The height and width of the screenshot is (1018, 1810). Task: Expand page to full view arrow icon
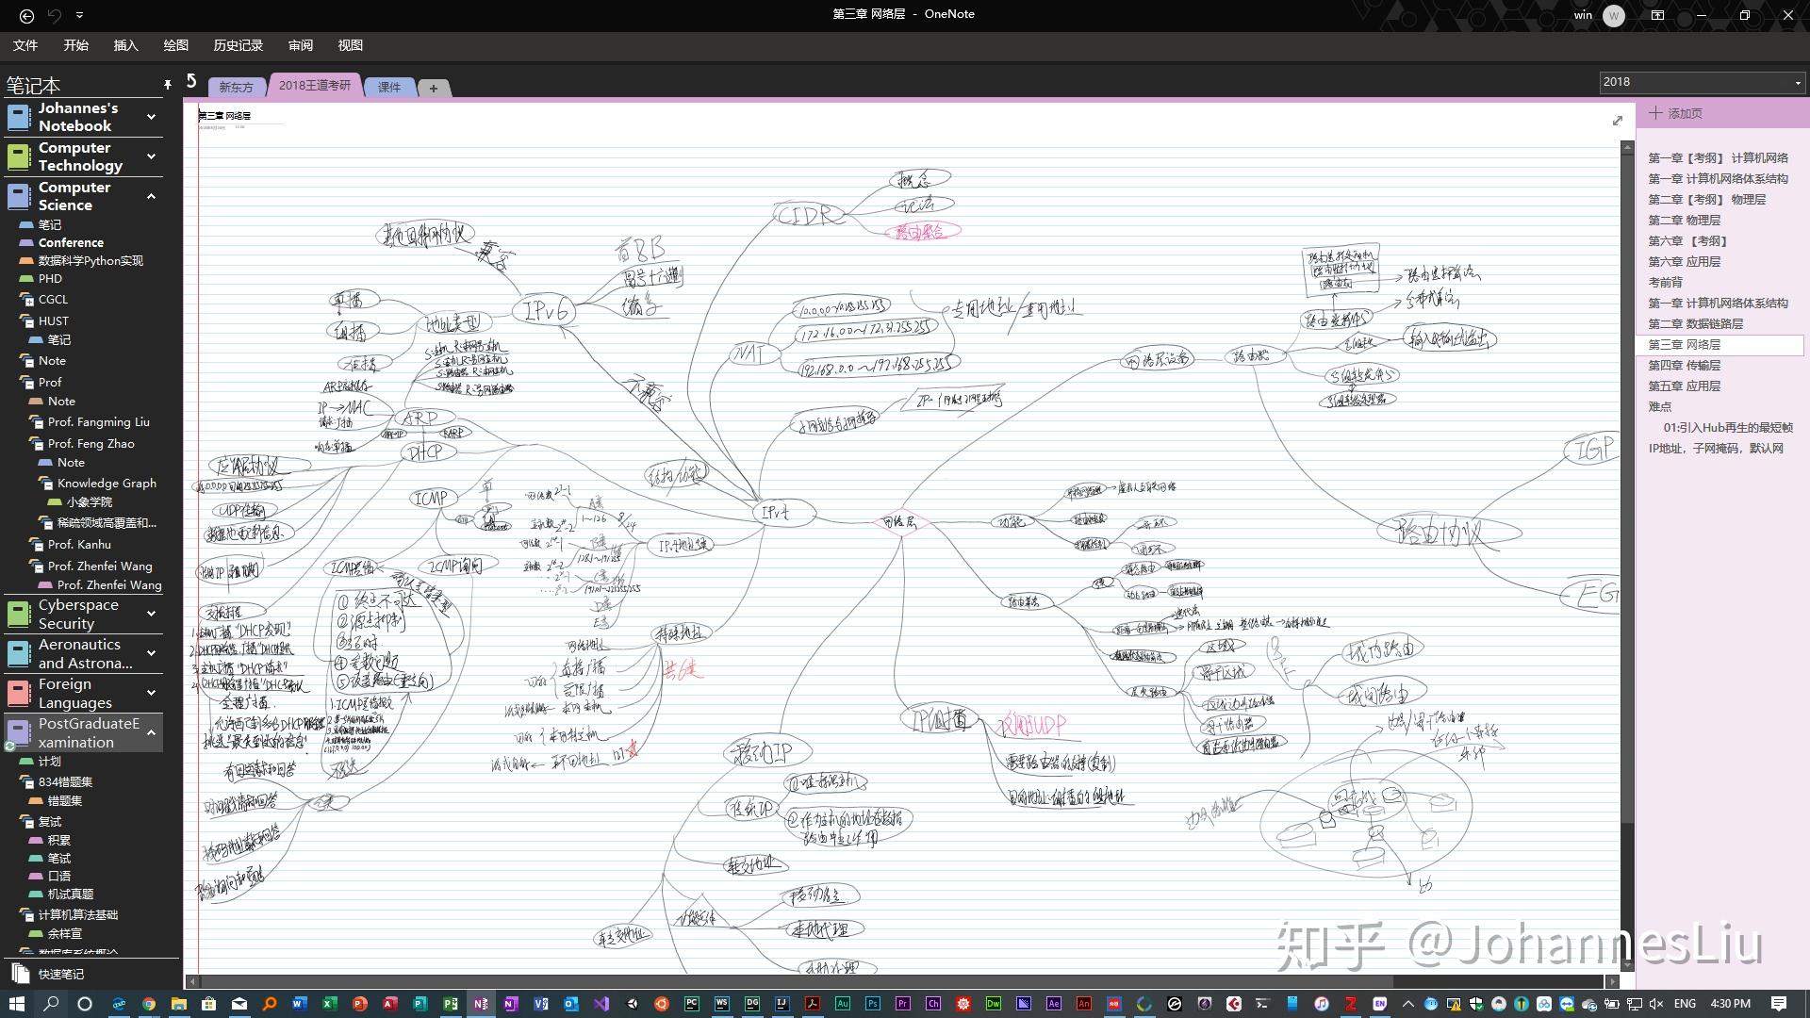tap(1618, 121)
